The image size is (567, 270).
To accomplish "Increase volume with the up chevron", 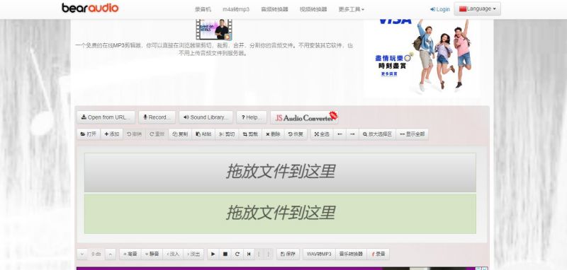I will tap(111, 254).
